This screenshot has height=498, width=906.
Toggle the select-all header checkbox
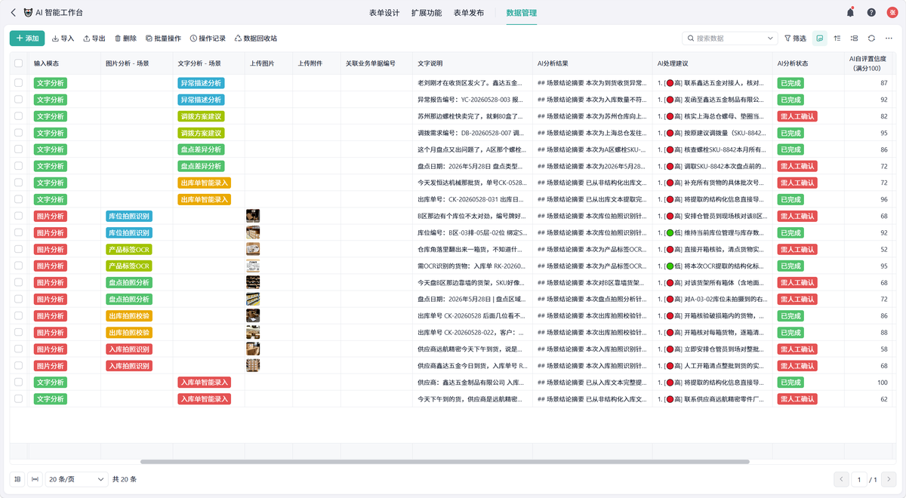[x=19, y=63]
